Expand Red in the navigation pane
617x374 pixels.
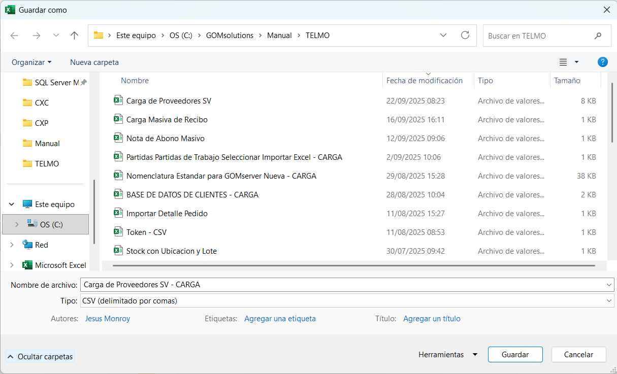pos(11,245)
